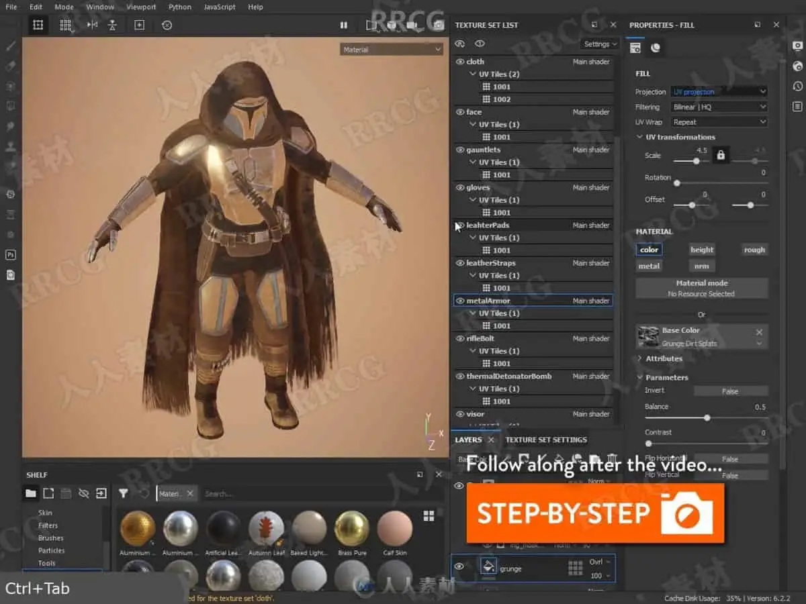Image resolution: width=806 pixels, height=604 pixels.
Task: Switch shelf to grid view icon
Action: click(429, 515)
